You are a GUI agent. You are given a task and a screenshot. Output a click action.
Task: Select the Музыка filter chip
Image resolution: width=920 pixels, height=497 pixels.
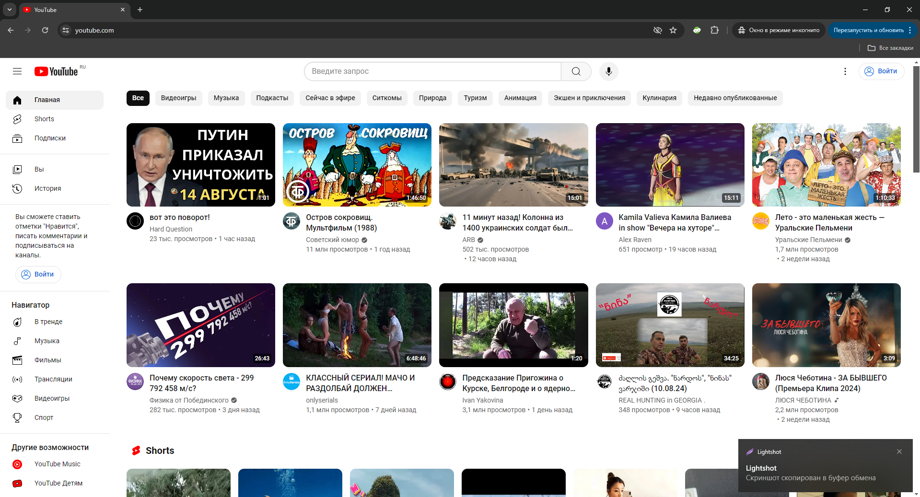[x=226, y=98]
